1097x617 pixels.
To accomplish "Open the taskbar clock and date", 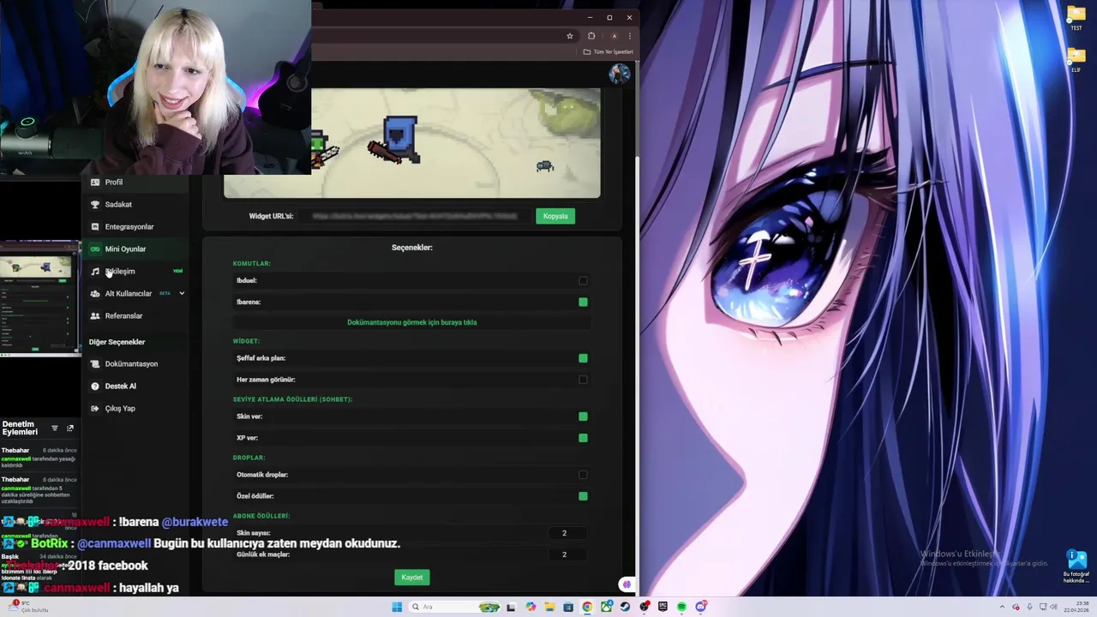I will (x=1076, y=607).
